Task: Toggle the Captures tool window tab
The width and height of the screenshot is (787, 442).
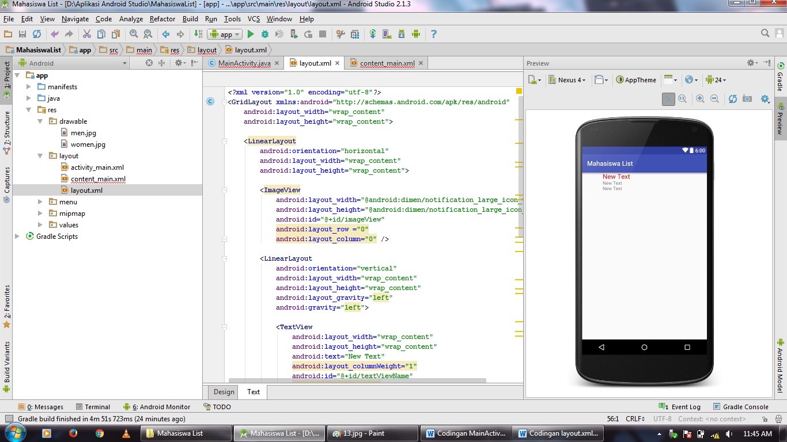Action: coord(6,185)
